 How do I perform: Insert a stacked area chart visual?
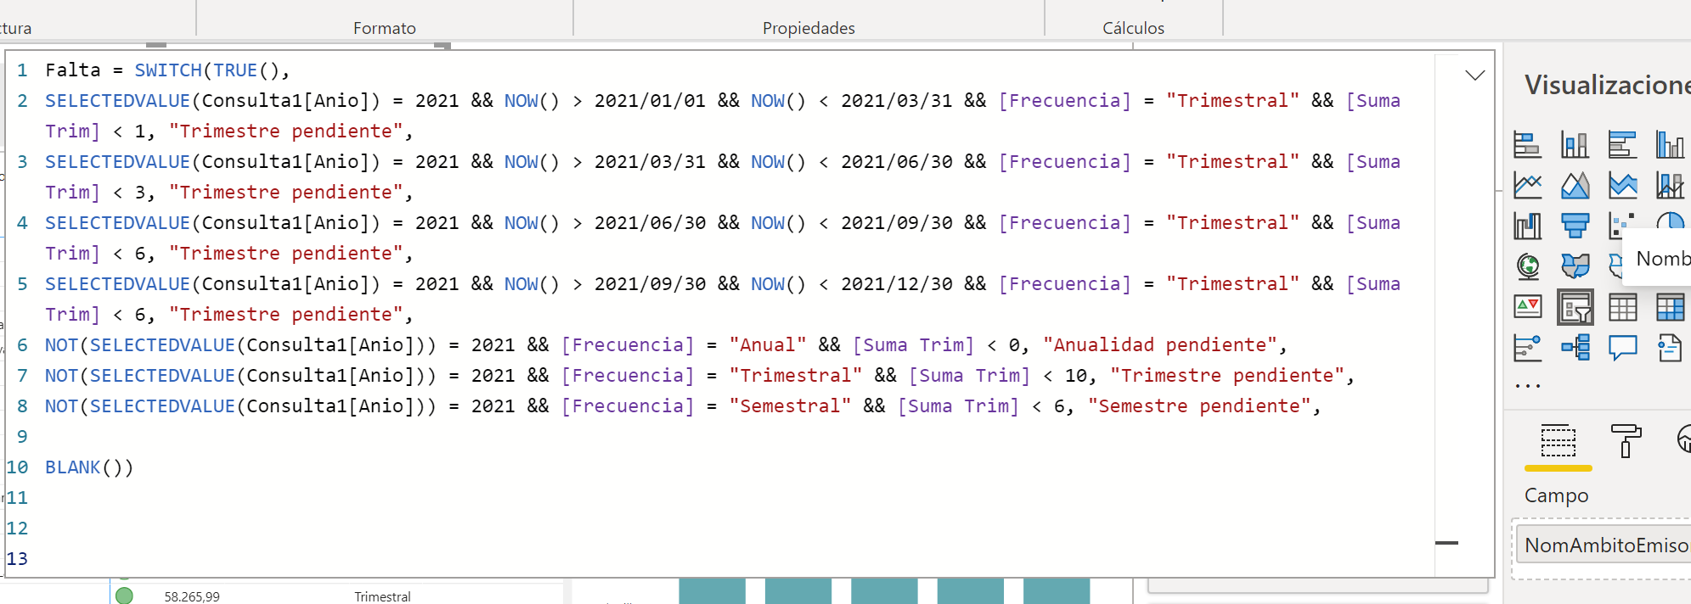1622,185
